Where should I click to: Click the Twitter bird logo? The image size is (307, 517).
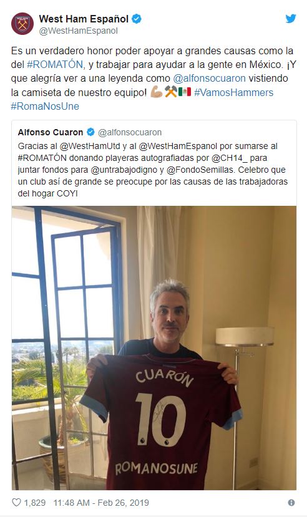[x=291, y=19]
